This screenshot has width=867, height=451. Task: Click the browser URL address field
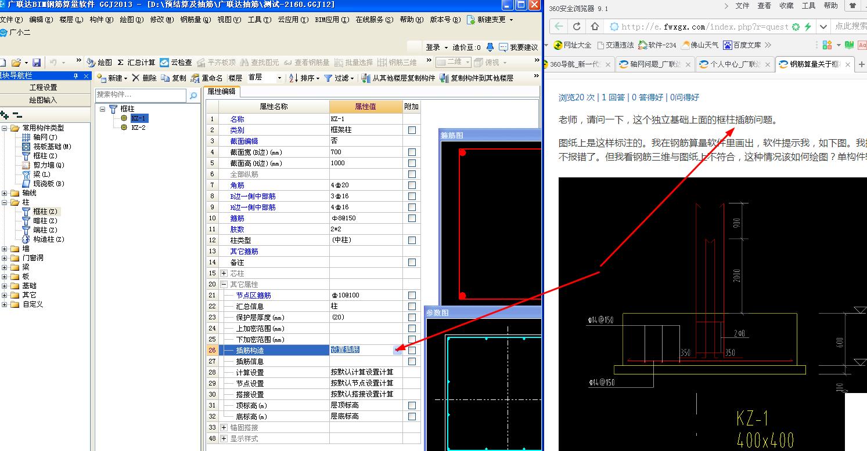tap(704, 27)
